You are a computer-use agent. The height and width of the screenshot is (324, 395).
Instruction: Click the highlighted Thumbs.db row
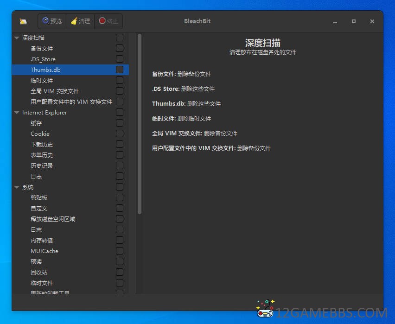tap(70, 70)
